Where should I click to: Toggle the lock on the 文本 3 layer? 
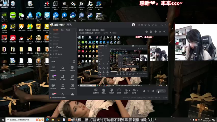pos(53,54)
